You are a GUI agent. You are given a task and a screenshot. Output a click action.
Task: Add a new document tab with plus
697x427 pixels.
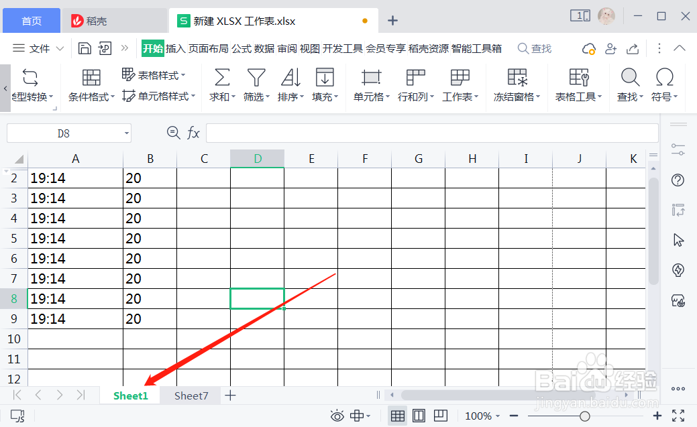tap(392, 20)
